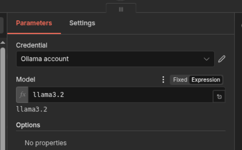Click the vertical scrollbar thumb on left
This screenshot has width=242, height=150.
tap(3, 99)
